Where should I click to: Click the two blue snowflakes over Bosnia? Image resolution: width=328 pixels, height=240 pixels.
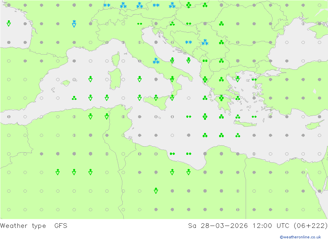(x=189, y=42)
